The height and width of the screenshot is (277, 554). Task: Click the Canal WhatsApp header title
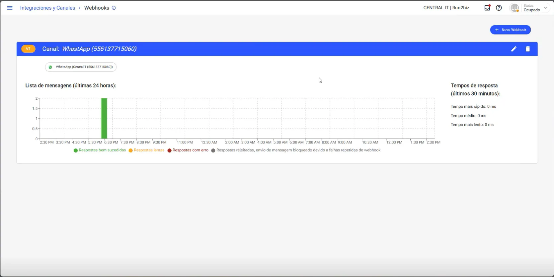89,49
